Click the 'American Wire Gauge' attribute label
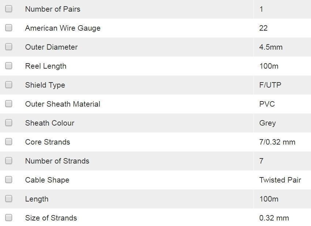The height and width of the screenshot is (226, 311). 63,28
